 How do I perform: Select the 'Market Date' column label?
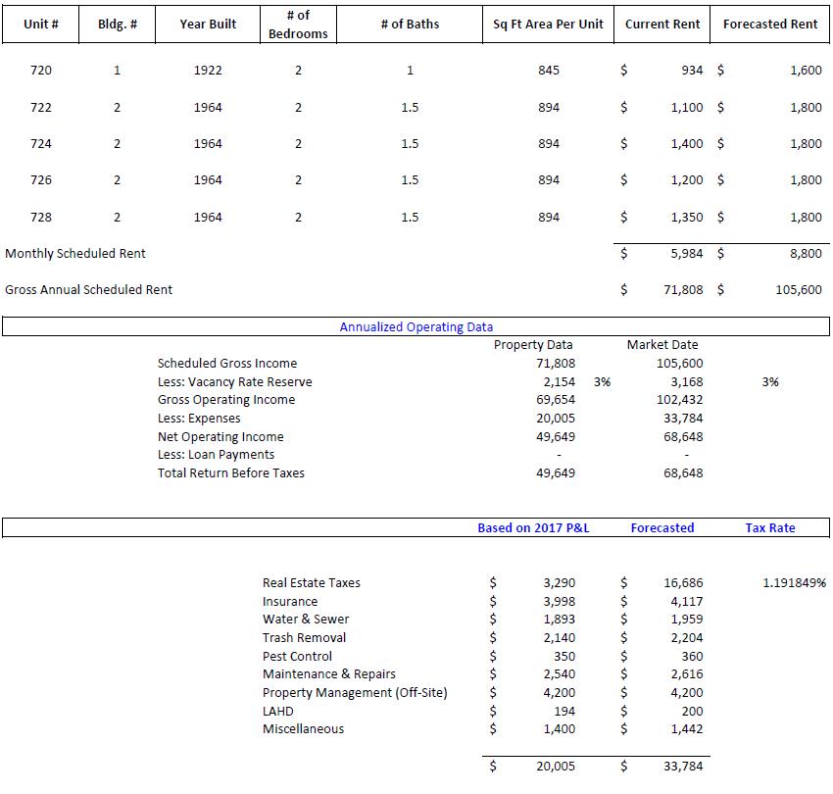tap(661, 345)
